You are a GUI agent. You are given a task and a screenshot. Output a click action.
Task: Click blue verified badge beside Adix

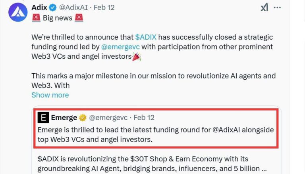coord(53,8)
